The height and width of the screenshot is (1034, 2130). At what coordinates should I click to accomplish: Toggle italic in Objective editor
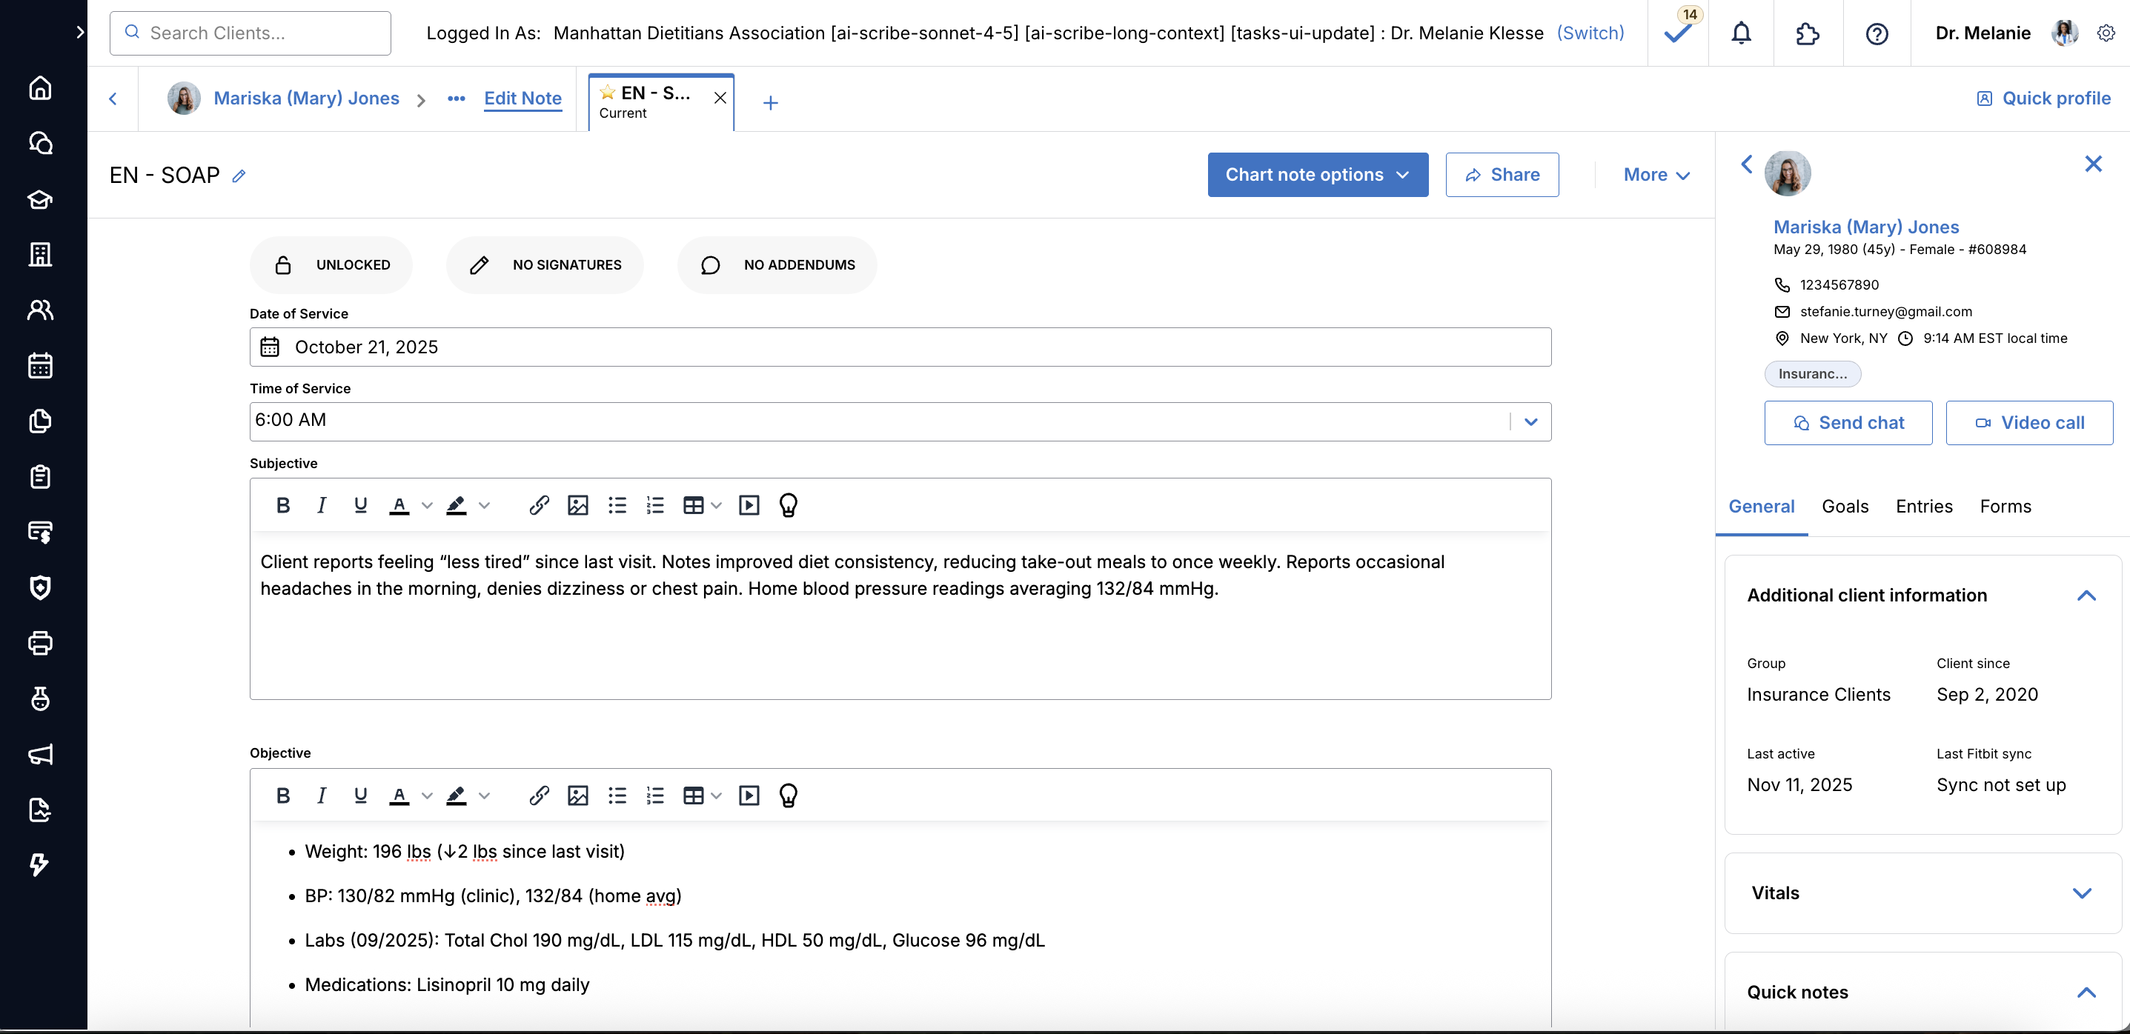322,795
